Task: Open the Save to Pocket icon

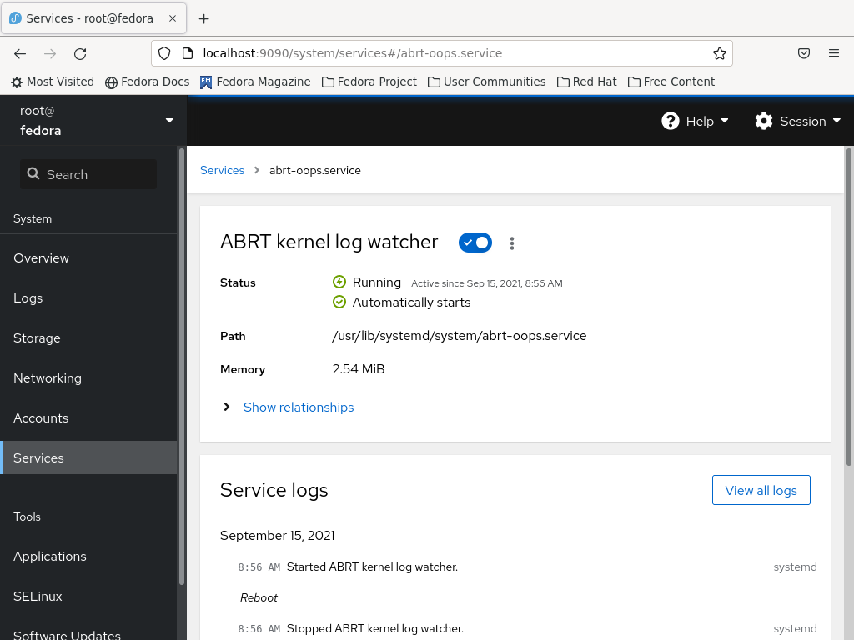Action: (x=804, y=53)
